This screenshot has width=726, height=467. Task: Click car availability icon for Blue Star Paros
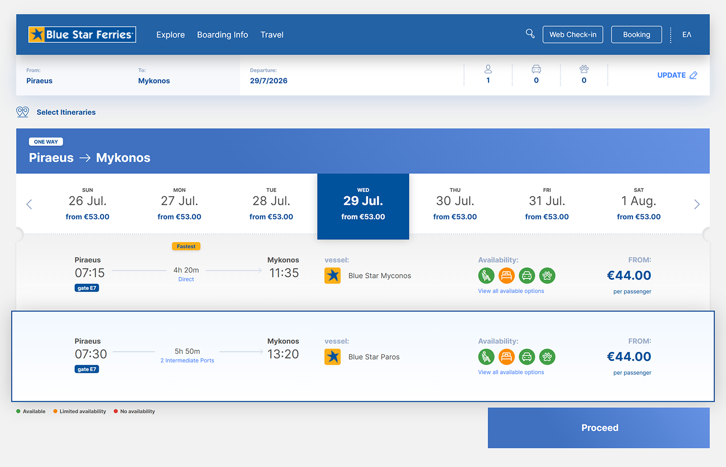pyautogui.click(x=527, y=357)
